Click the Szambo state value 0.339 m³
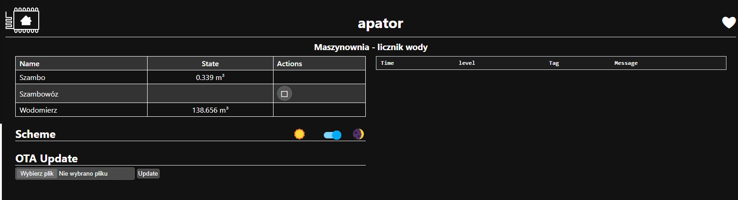Screen dimensions: 738x200 pyautogui.click(x=210, y=77)
